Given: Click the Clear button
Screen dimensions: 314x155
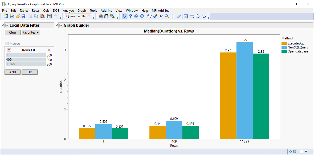Looking at the screenshot, I should coord(13,32).
